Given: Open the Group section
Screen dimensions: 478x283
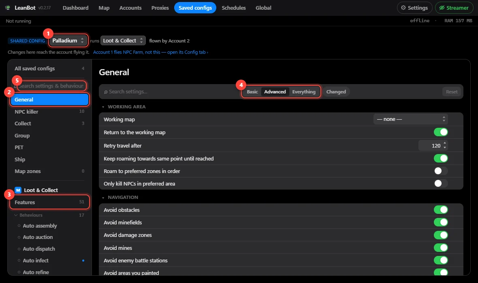Looking at the screenshot, I should click(49, 135).
